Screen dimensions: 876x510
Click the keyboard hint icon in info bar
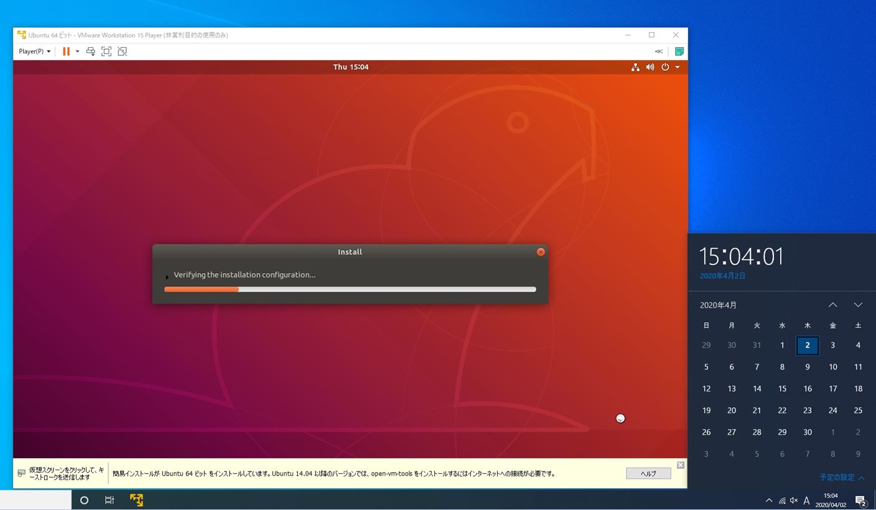click(x=22, y=473)
